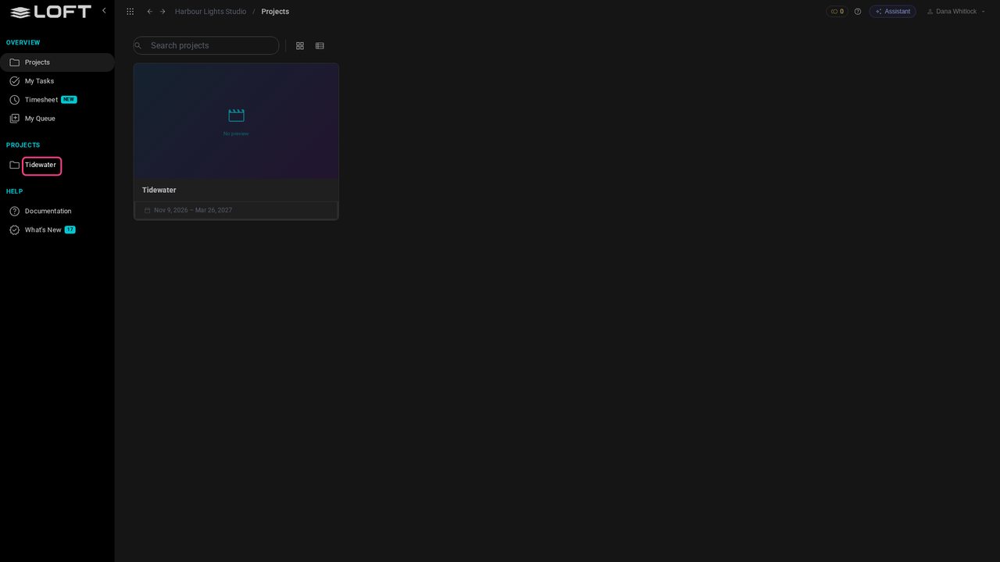The width and height of the screenshot is (1000, 562).
Task: Open the apps grid launcher icon
Action: pyautogui.click(x=130, y=12)
